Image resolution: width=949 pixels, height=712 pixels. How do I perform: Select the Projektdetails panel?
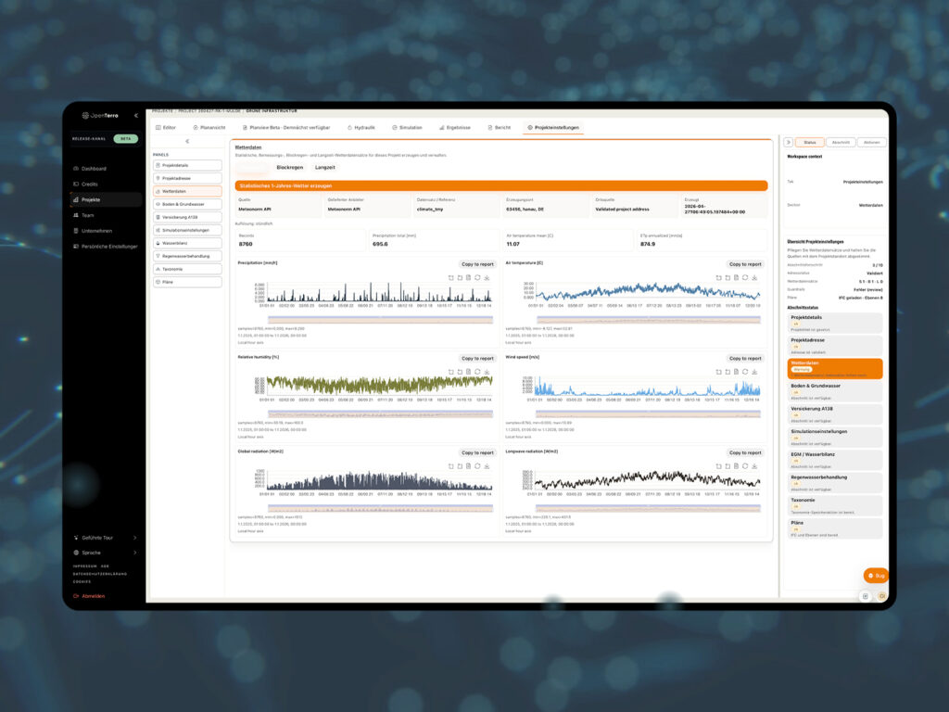click(x=187, y=165)
